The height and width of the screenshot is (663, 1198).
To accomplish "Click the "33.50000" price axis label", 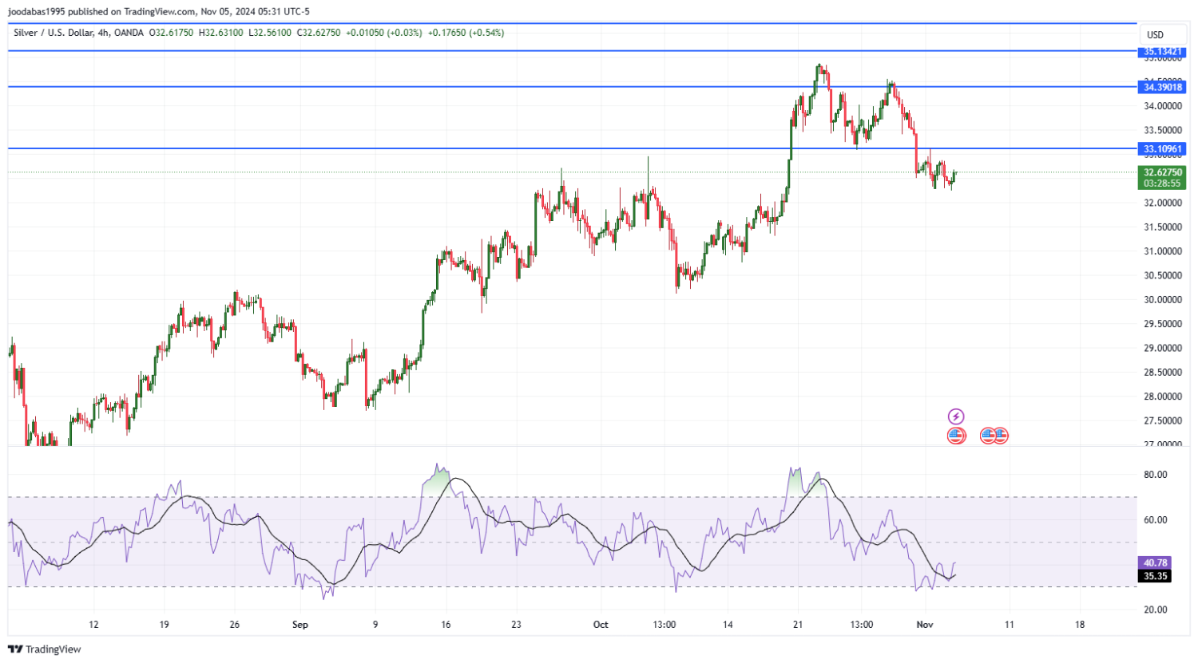I will [x=1163, y=130].
